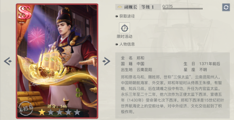Go to next character with right arrow

[x=106, y=61]
